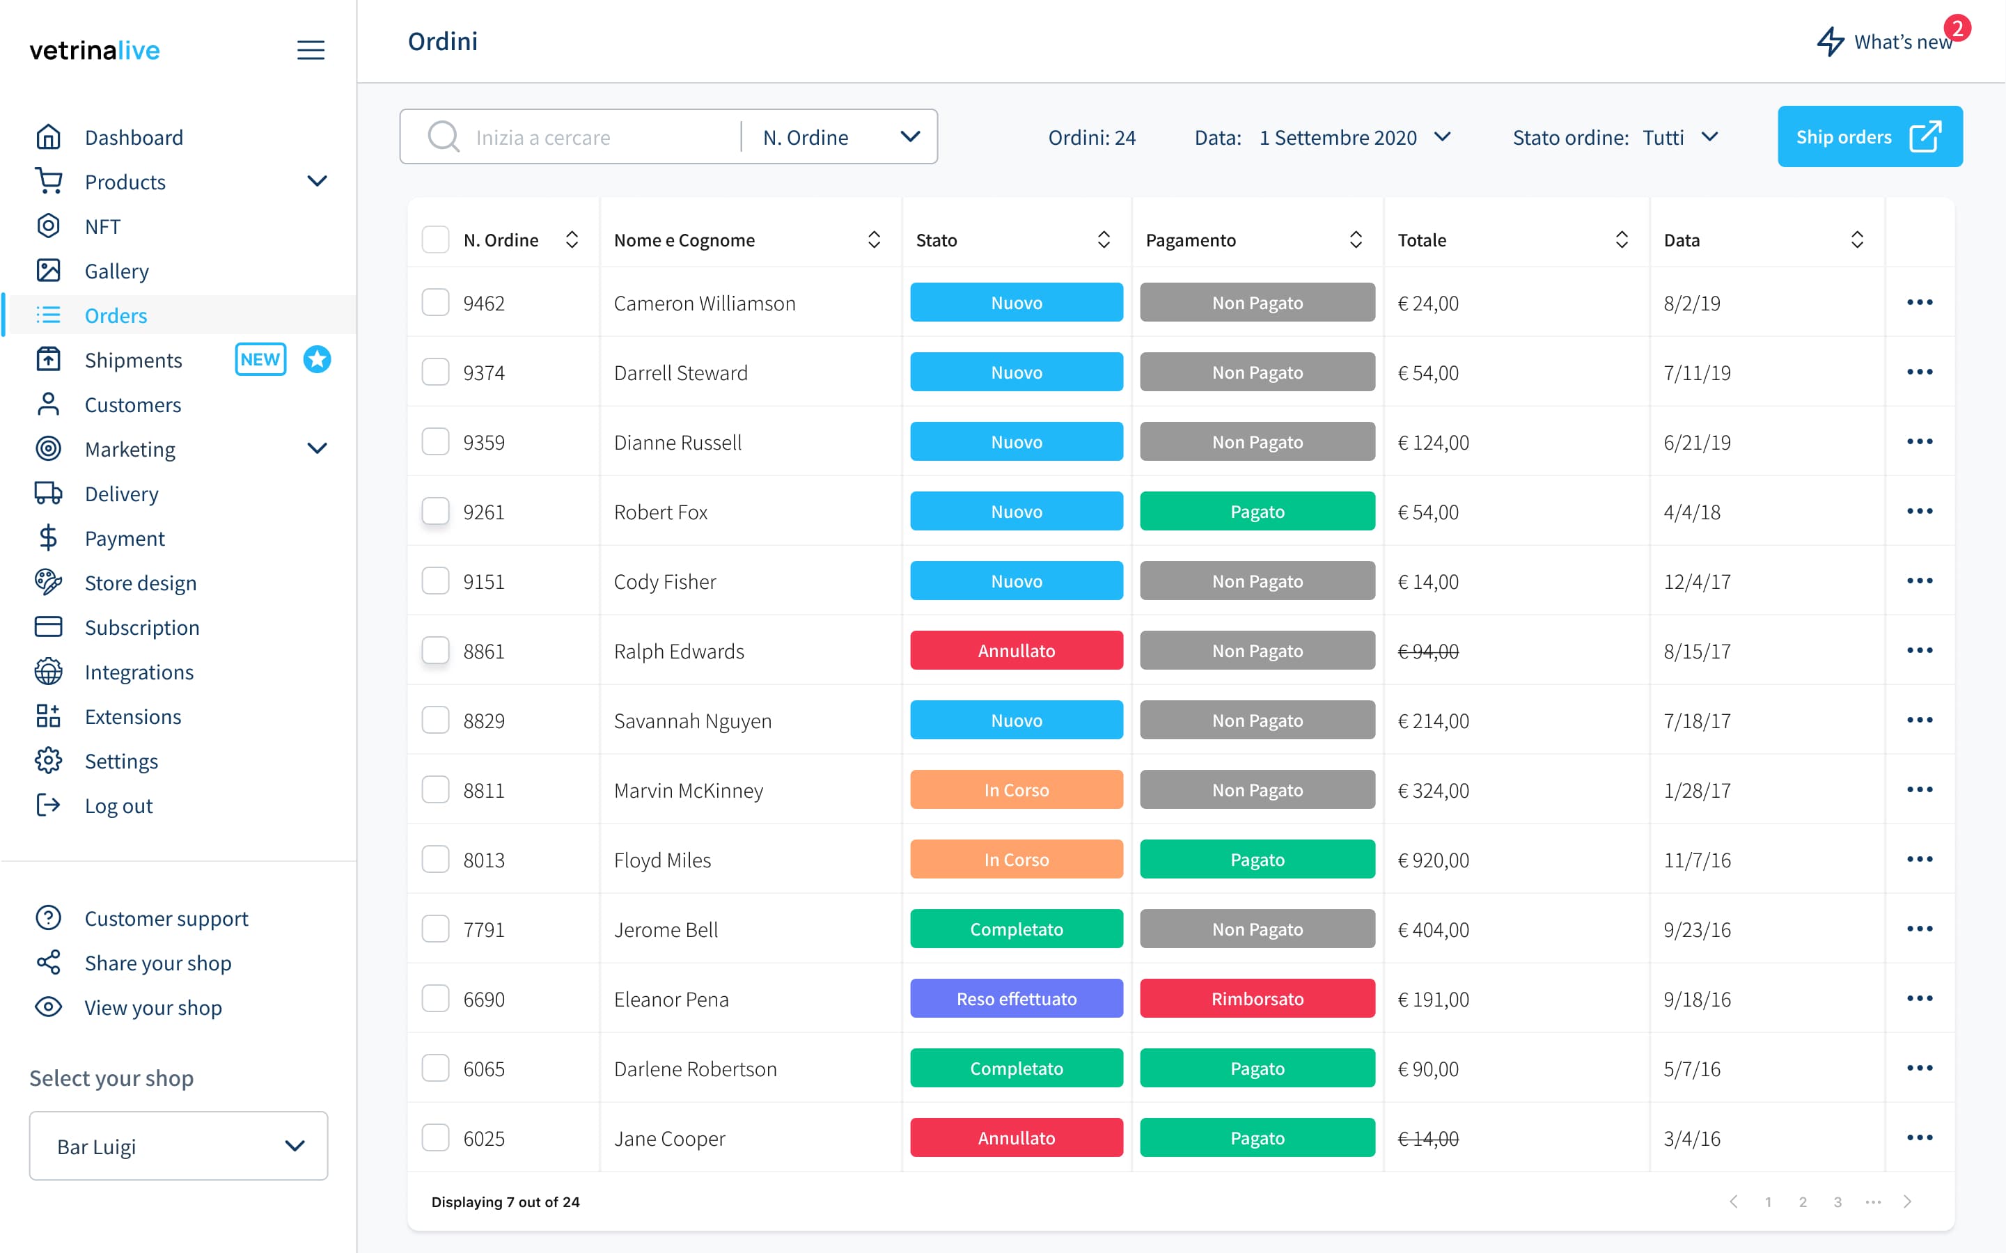Toggle the select-all checkbox in header
Screen dimensions: 2006x1253
point(435,240)
